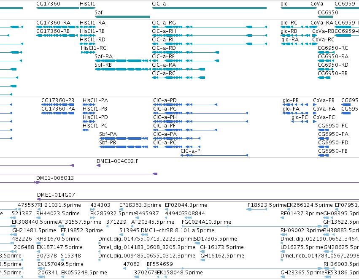Click the GH16173.5prime EST label

[x=222, y=248]
